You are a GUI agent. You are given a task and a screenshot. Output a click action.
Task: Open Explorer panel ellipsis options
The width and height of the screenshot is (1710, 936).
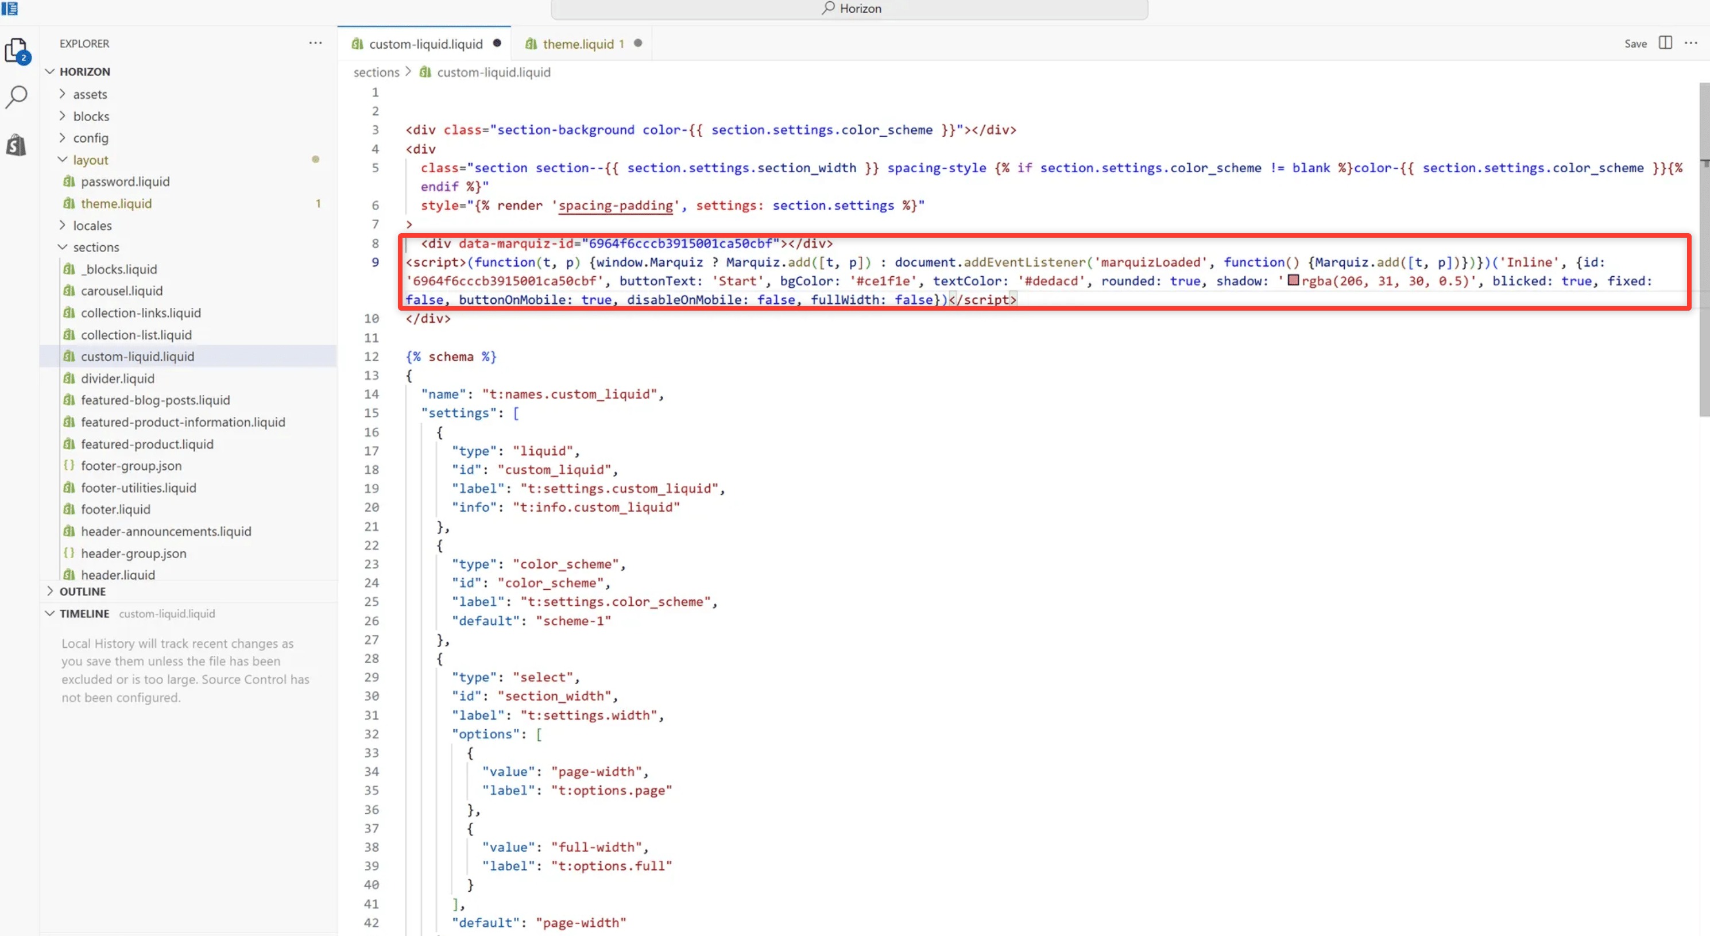coord(315,43)
